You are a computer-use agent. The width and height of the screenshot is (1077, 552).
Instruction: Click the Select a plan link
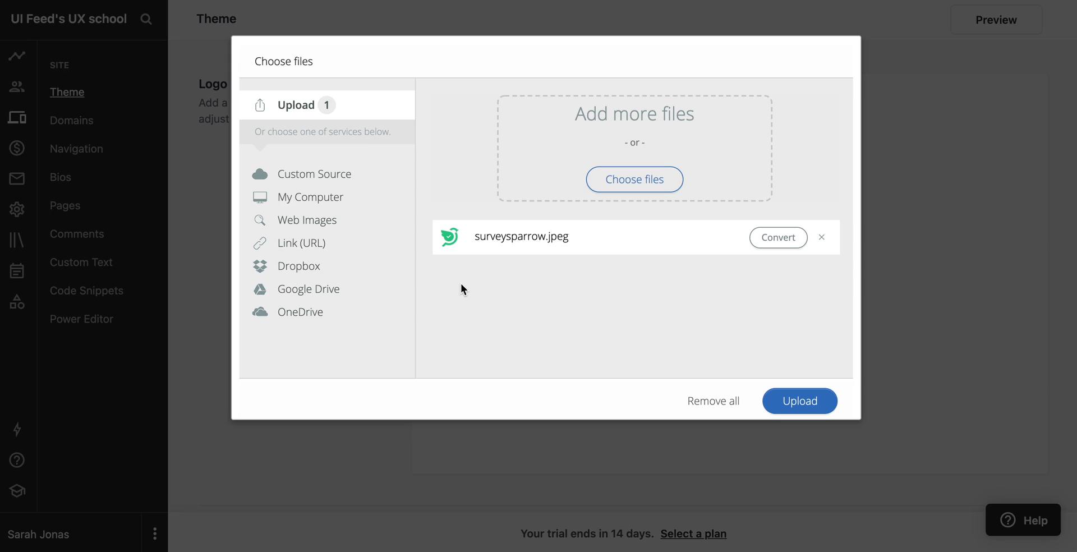693,533
